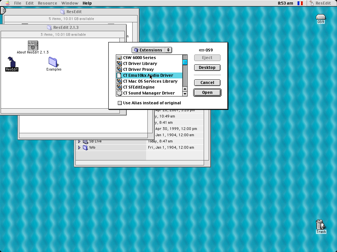Screen dimensions: 337x252
Task: Open the Extensions folder popup menu
Action: [152, 50]
